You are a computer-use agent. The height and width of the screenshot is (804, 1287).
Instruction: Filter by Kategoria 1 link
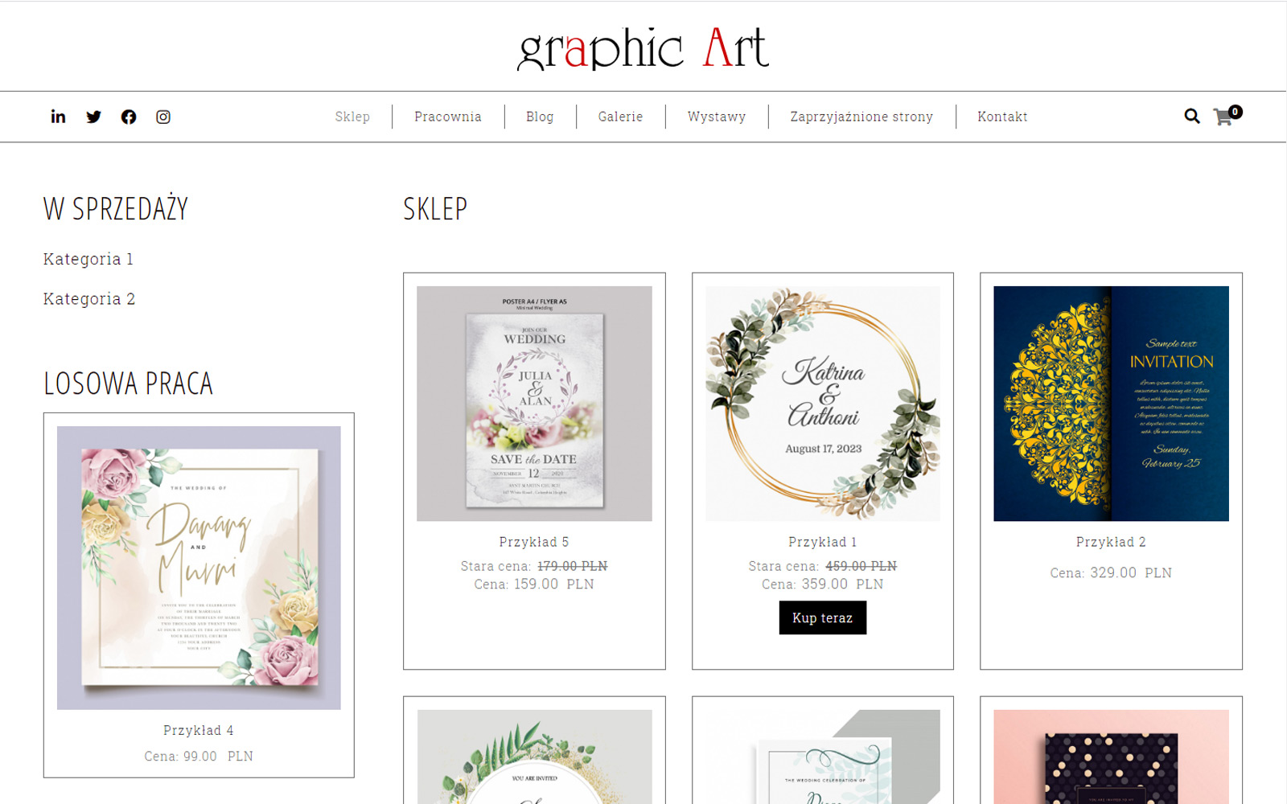88,259
